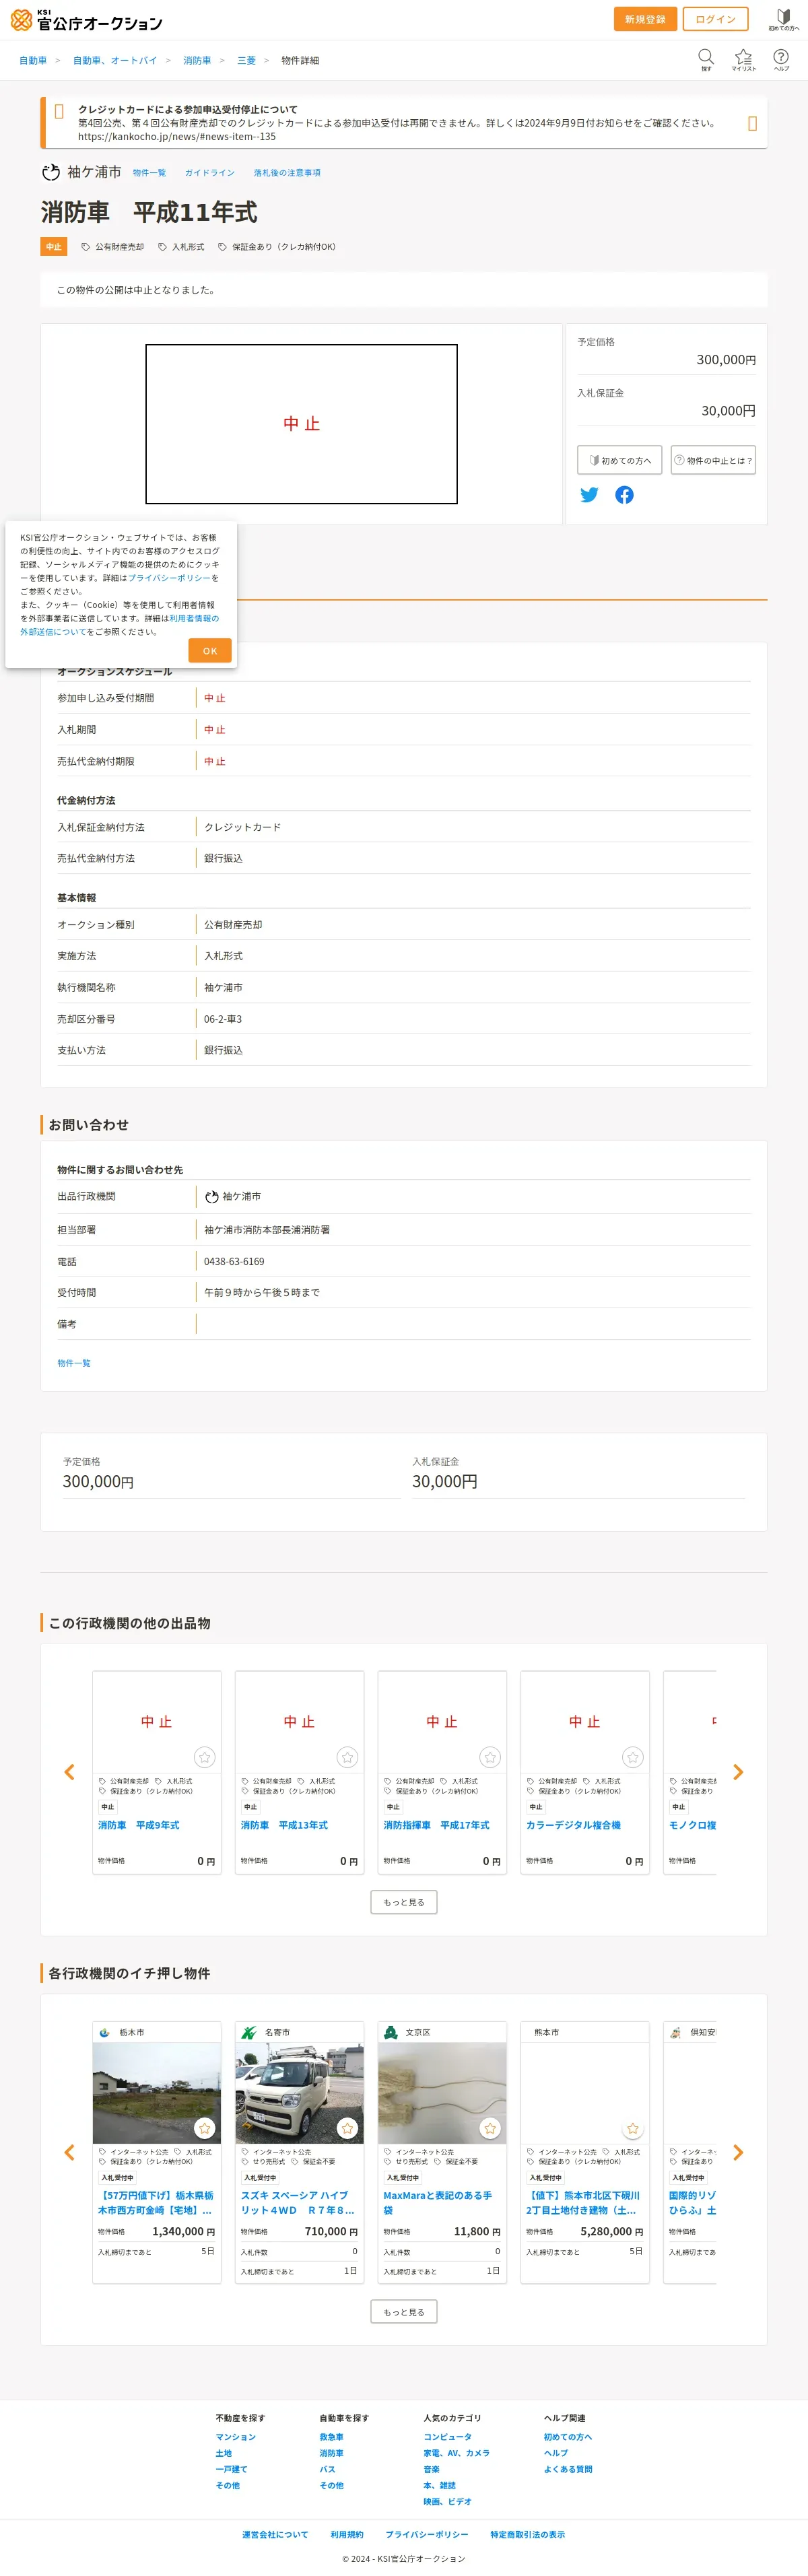Click ログイン button
808x2576 pixels.
[x=715, y=19]
